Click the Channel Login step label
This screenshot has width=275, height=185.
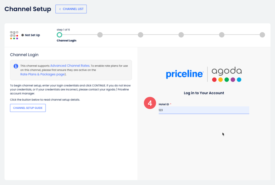66,40
